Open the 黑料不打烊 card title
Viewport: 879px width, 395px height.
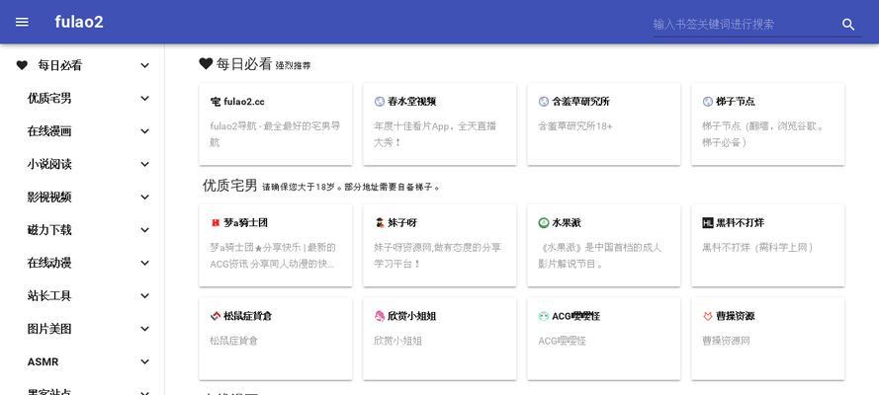click(x=740, y=222)
